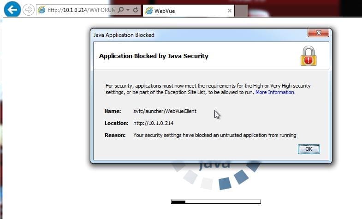
Task: Open a new blank tab
Action: pyautogui.click(x=241, y=11)
